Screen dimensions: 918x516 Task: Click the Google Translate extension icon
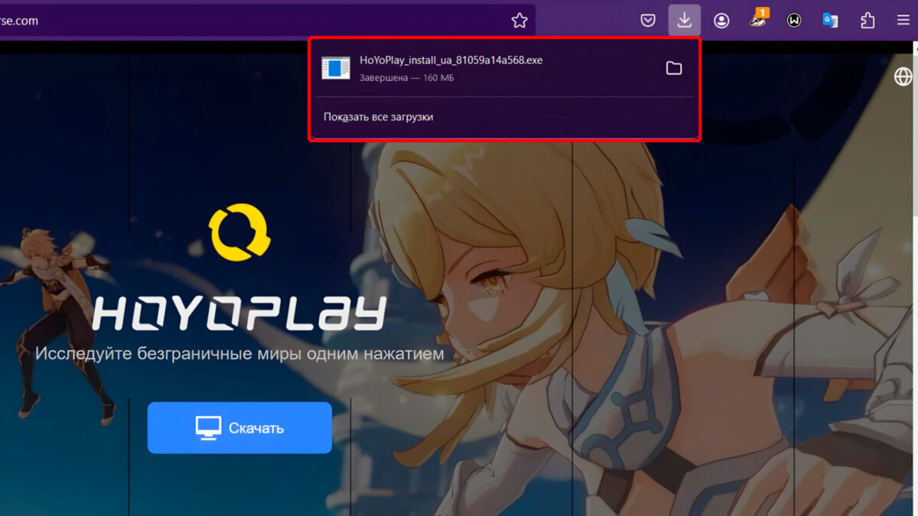(830, 21)
